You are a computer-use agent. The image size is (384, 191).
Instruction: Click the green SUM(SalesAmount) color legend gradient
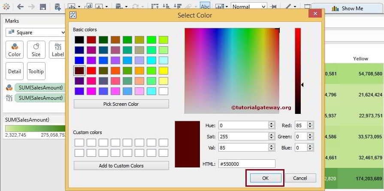(35, 128)
